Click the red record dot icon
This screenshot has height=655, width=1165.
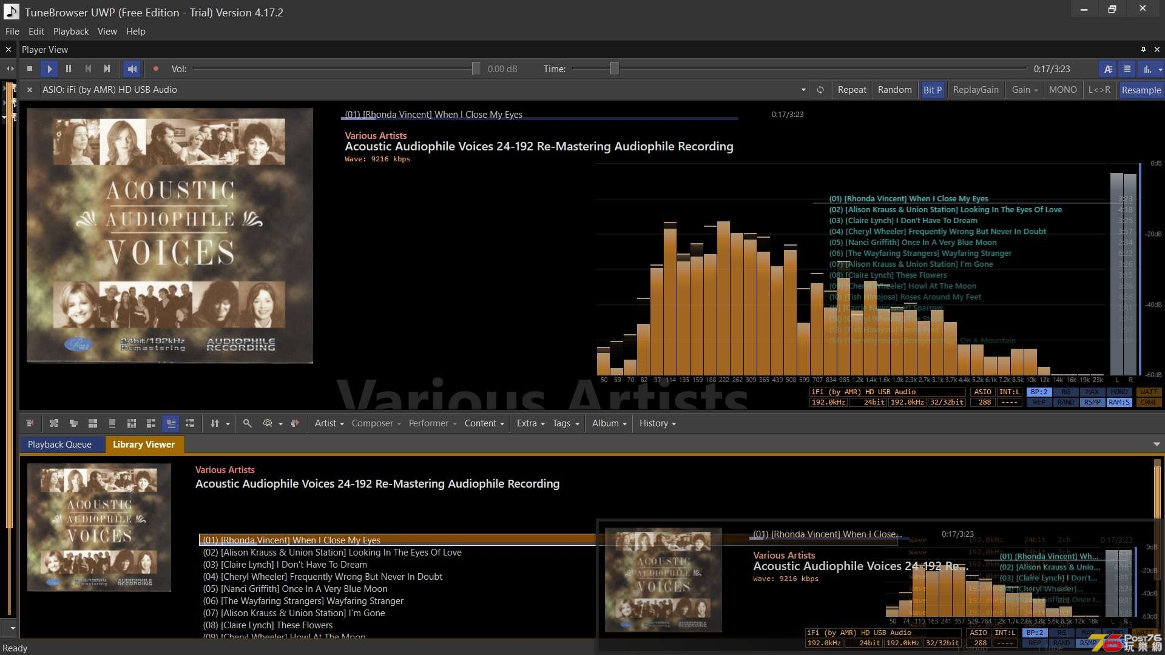click(156, 69)
